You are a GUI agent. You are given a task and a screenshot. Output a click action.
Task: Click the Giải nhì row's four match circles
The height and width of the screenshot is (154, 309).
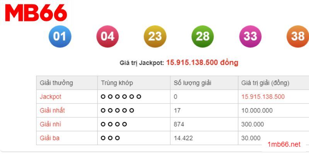pyautogui.click(x=114, y=124)
